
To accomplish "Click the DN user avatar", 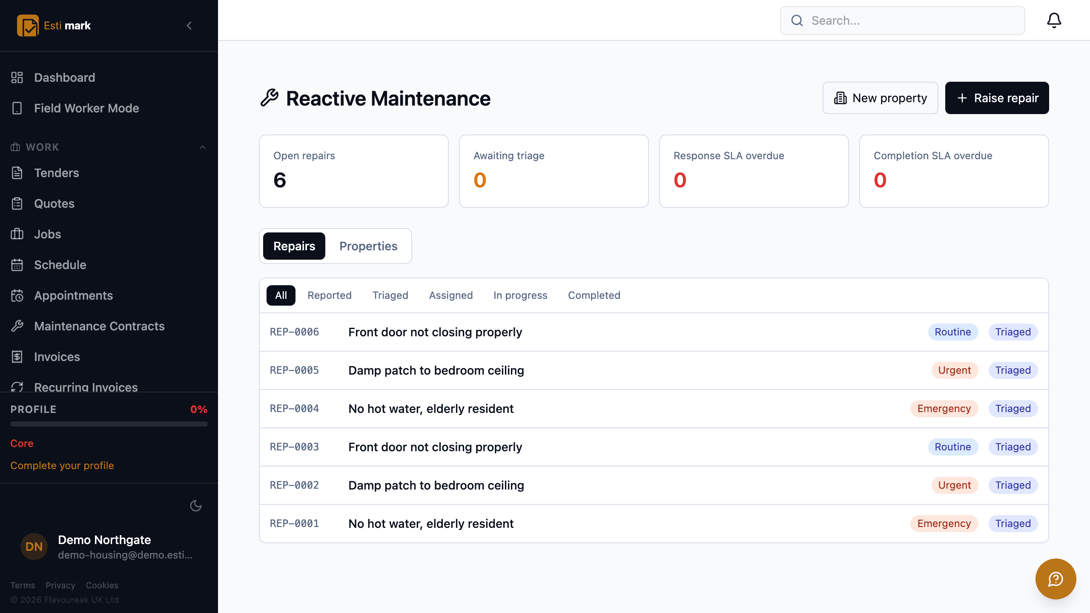I will point(34,547).
